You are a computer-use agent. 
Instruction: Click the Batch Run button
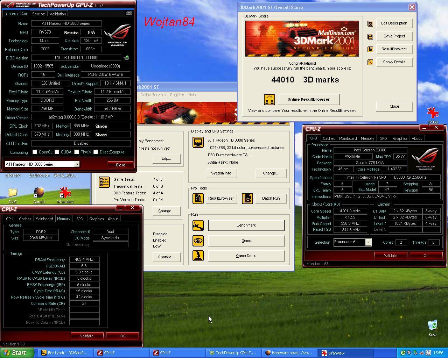271,199
